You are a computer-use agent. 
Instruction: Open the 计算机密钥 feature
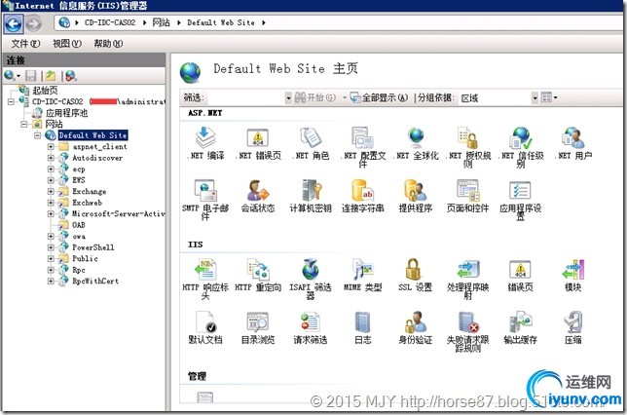click(x=311, y=196)
